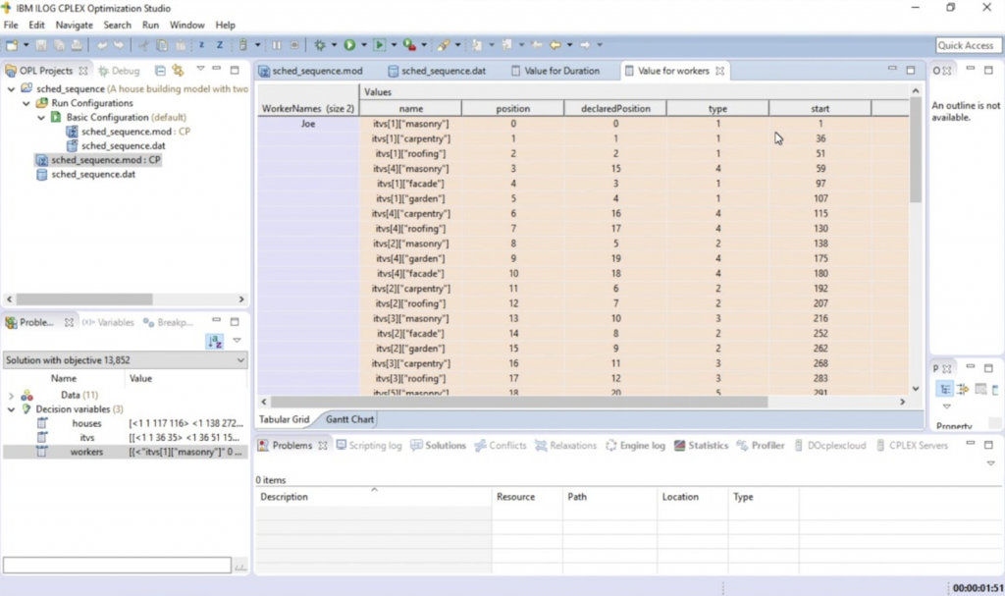Click the green circular Run icon
This screenshot has width=1005, height=596.
point(349,45)
